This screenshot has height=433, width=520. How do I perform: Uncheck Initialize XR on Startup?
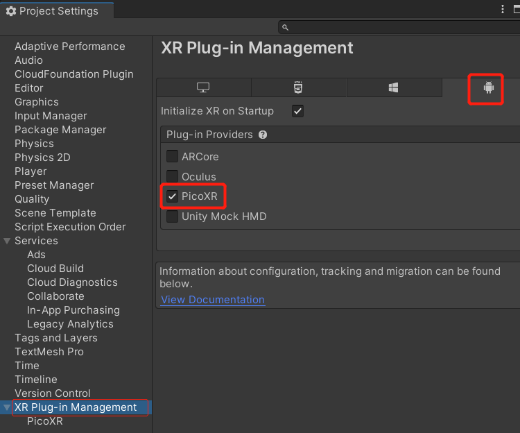(297, 111)
